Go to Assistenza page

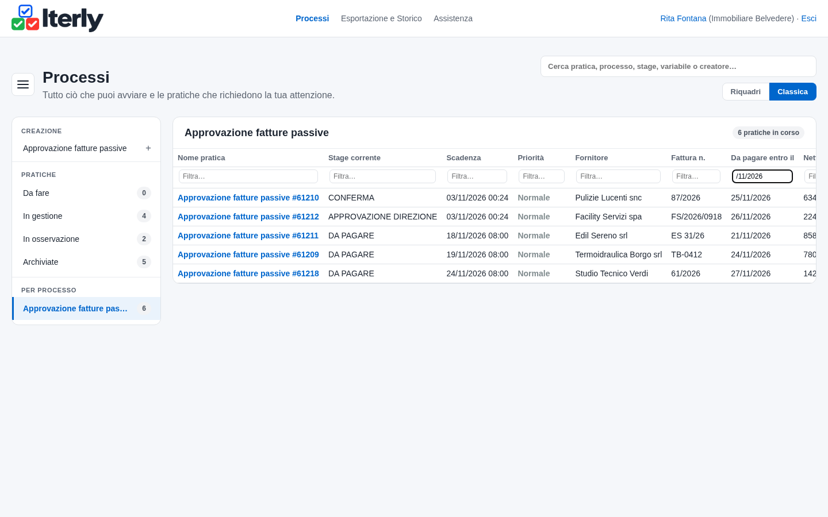click(453, 18)
